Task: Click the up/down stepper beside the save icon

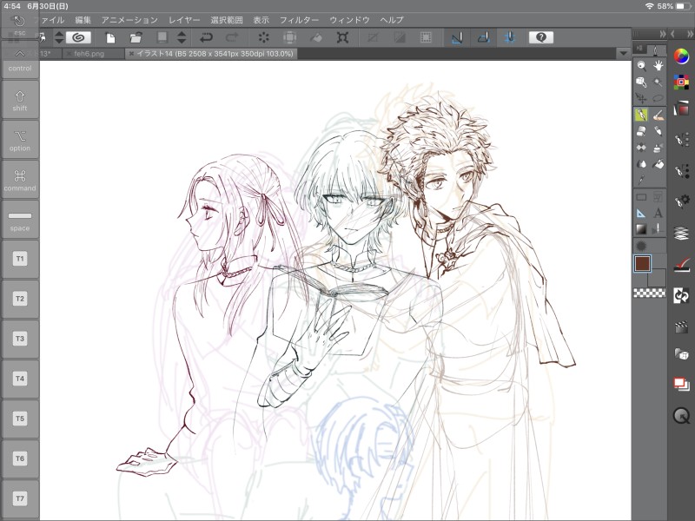Action: [182, 37]
